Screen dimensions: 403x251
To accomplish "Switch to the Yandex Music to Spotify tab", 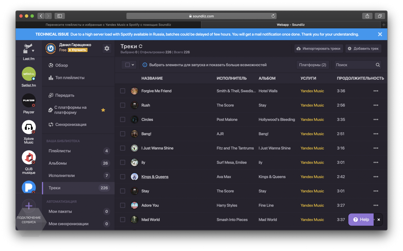I will click(x=108, y=25).
